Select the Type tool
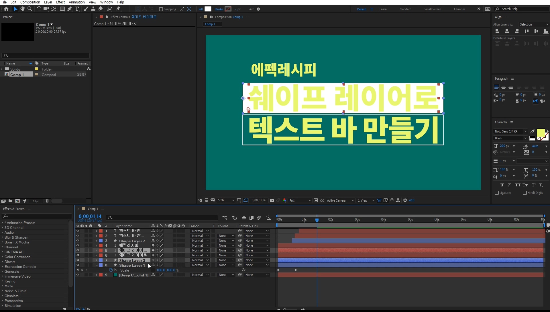The width and height of the screenshot is (550, 312). (x=77, y=9)
